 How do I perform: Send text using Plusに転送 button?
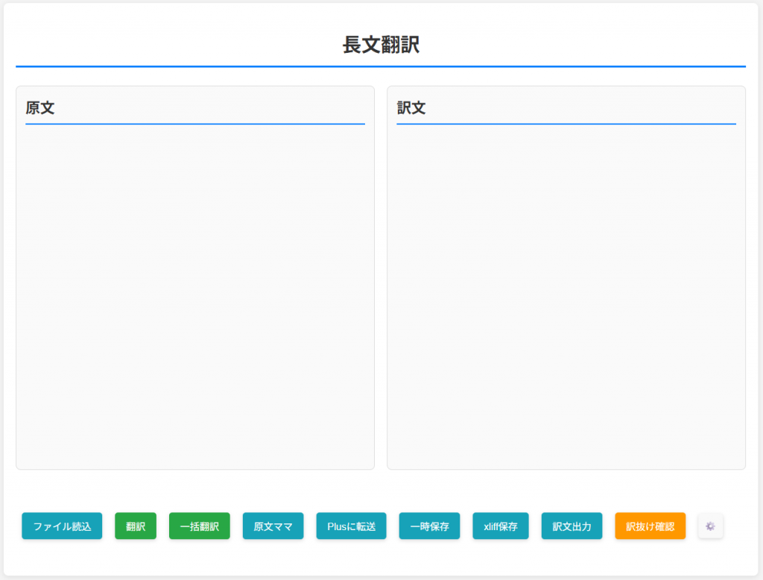(x=351, y=526)
